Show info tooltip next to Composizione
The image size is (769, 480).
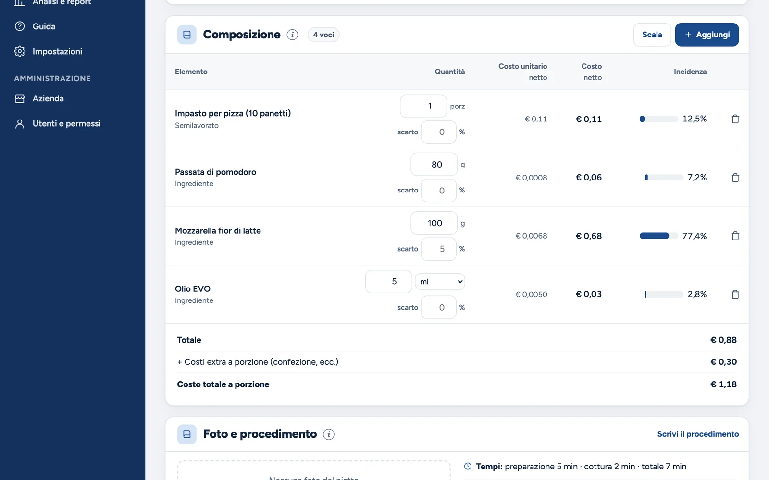(292, 35)
